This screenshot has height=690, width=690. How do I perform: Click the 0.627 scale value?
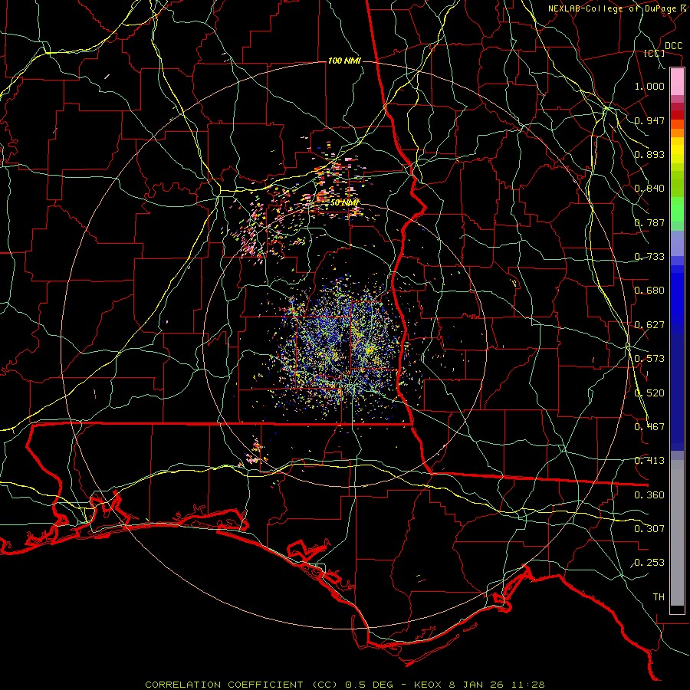[x=649, y=325]
